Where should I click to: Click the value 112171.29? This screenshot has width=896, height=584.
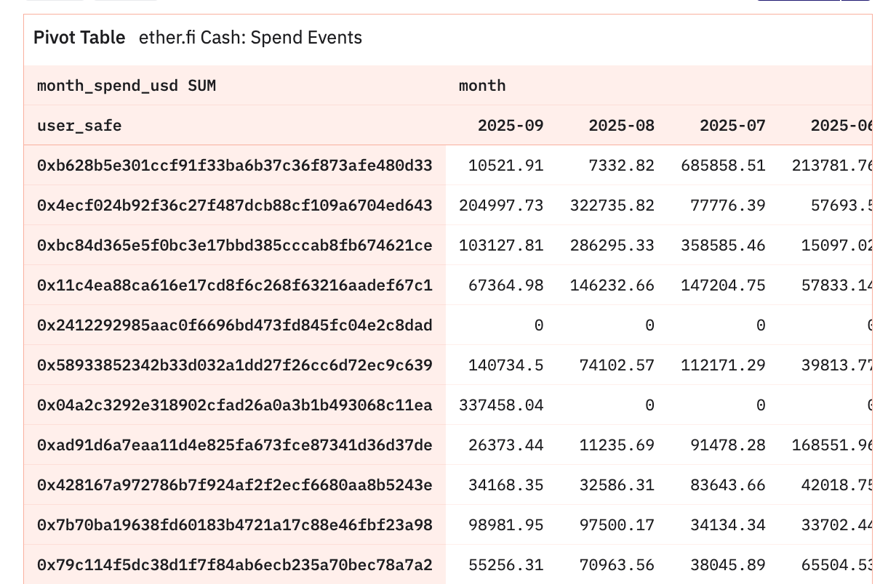click(724, 365)
